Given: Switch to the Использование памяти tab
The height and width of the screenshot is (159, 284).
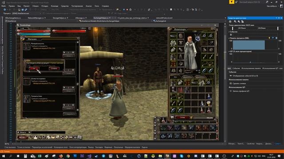Looking at the screenshot, I should pos(251,68).
